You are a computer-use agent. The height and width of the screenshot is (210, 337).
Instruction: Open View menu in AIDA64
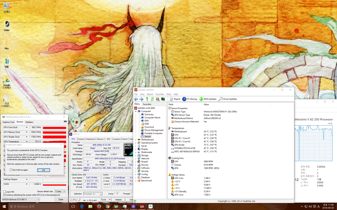pyautogui.click(x=142, y=94)
